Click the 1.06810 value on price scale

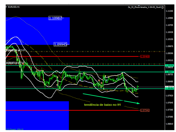click(x=170, y=124)
